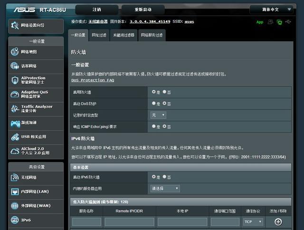Click the port range input field

(x=225, y=221)
